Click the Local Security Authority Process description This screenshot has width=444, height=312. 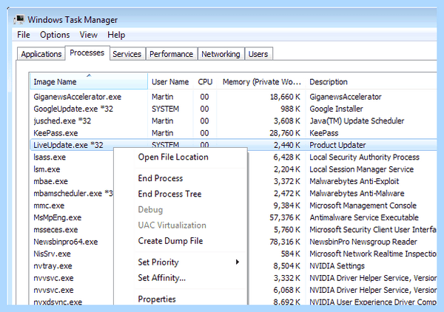click(x=364, y=157)
